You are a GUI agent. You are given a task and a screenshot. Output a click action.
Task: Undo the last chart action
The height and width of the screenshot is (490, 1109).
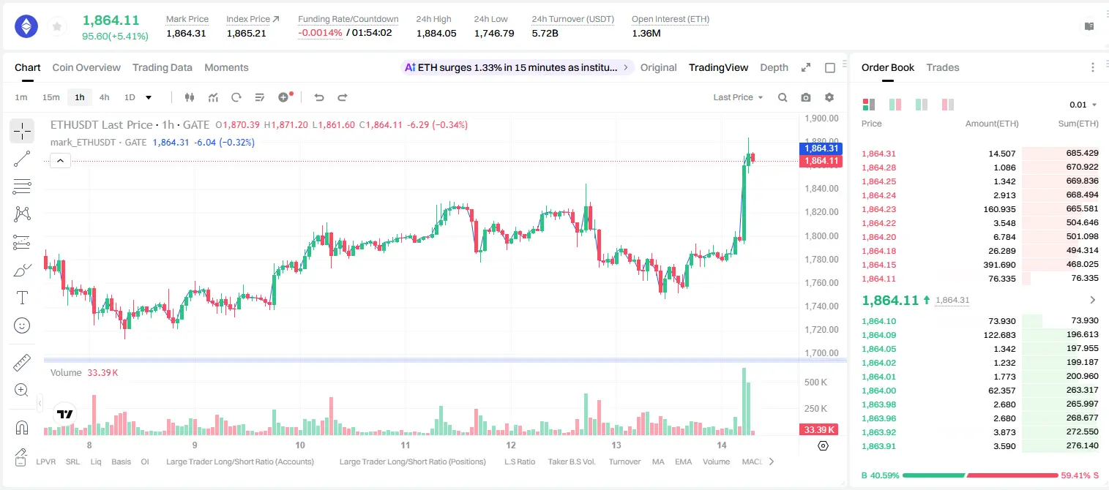pyautogui.click(x=319, y=97)
